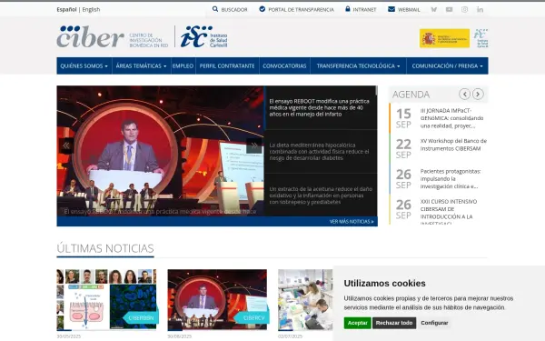Open the CIBERBBN news thumbnail
The width and height of the screenshot is (545, 341).
[106, 299]
